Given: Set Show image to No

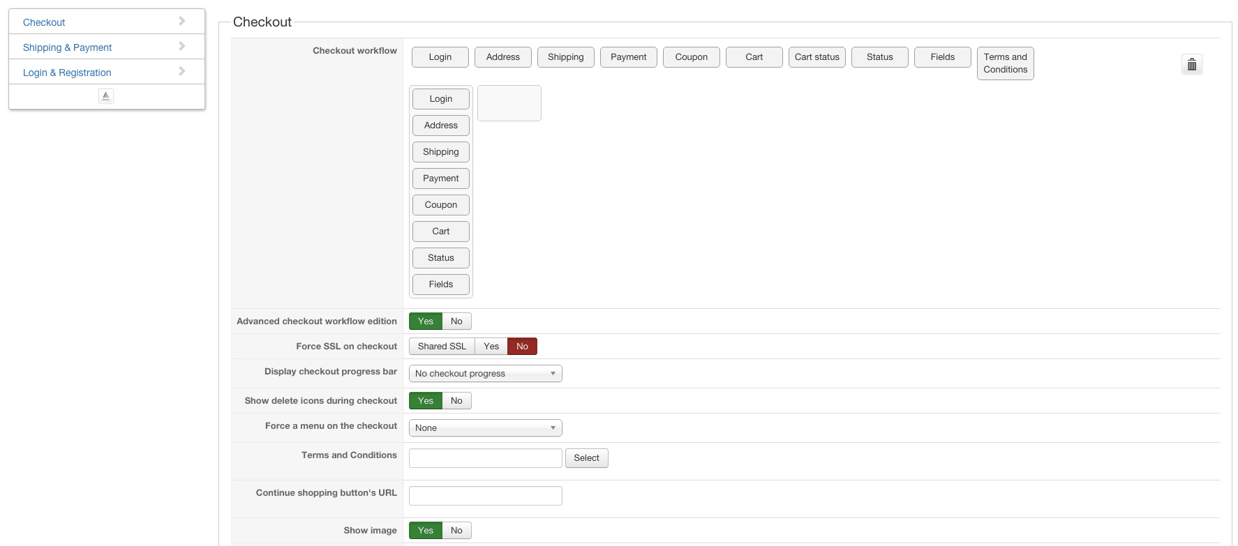Looking at the screenshot, I should (456, 531).
